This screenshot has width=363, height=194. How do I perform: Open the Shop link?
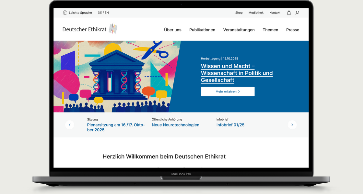pyautogui.click(x=239, y=13)
